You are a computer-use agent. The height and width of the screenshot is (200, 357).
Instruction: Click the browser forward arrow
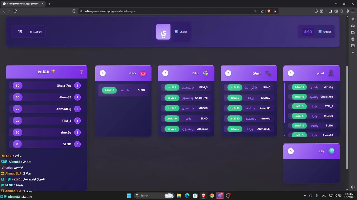click(9, 11)
